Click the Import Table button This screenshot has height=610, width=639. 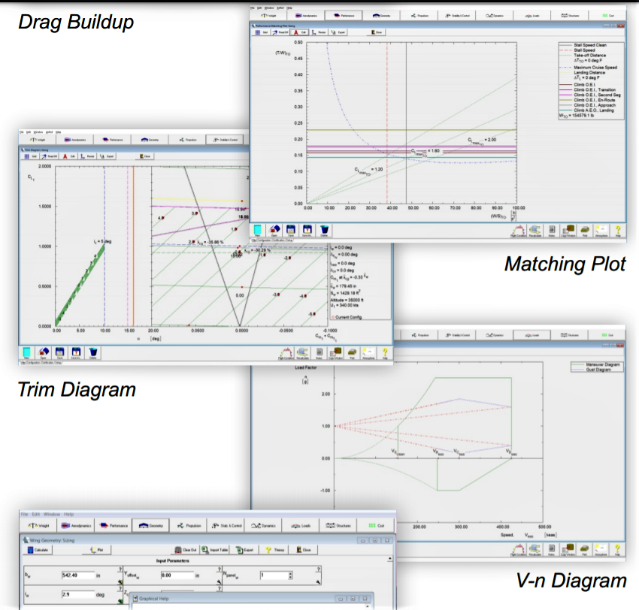215,550
